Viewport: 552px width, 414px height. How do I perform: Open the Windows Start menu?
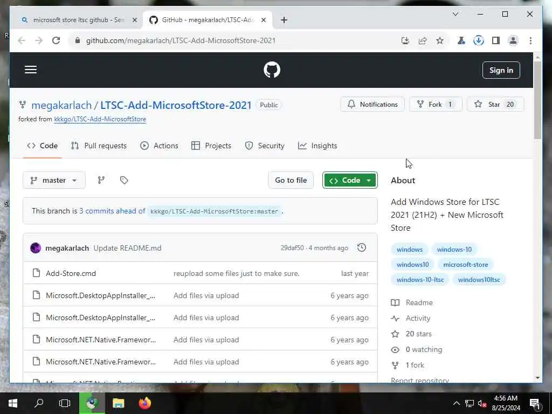(13, 403)
